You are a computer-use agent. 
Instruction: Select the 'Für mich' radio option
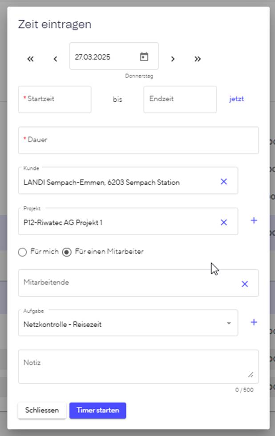tap(23, 252)
